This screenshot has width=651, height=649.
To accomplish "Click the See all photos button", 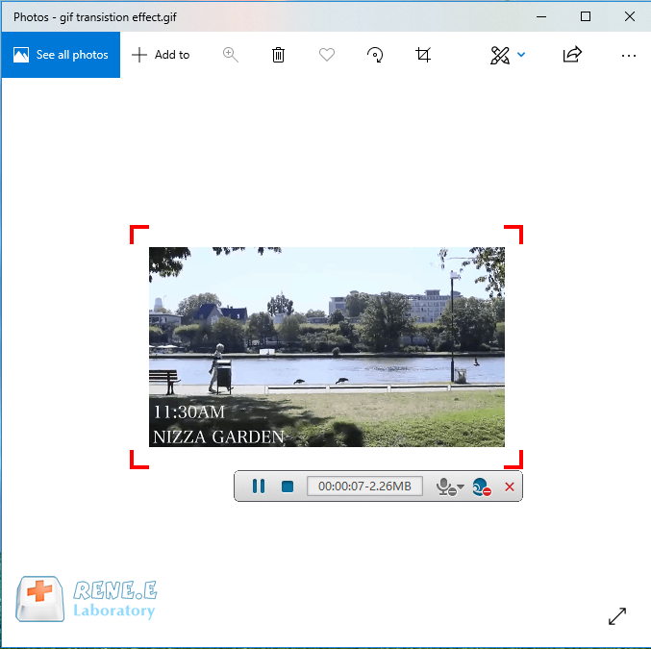I will pos(61,55).
